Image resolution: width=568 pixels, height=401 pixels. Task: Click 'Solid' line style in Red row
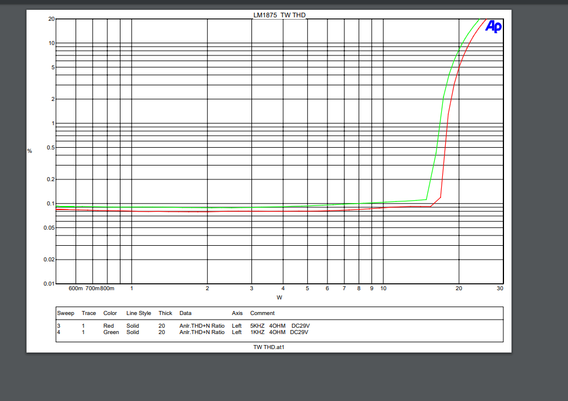click(133, 325)
